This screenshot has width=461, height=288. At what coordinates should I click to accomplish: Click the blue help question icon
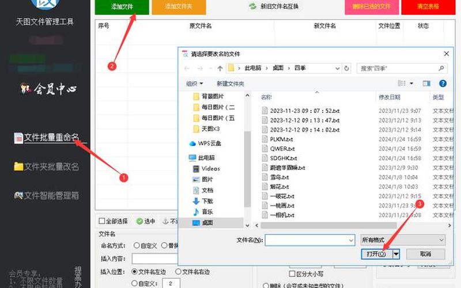click(x=443, y=84)
